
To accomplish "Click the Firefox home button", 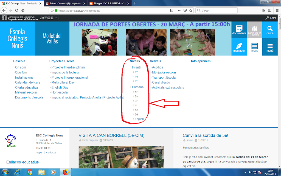I will [23, 10].
